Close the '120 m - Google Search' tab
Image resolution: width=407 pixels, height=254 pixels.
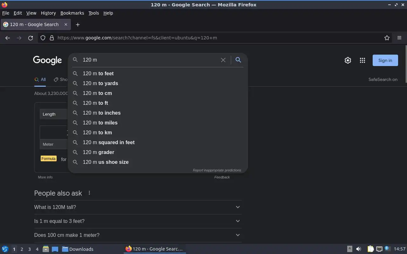[x=66, y=24]
